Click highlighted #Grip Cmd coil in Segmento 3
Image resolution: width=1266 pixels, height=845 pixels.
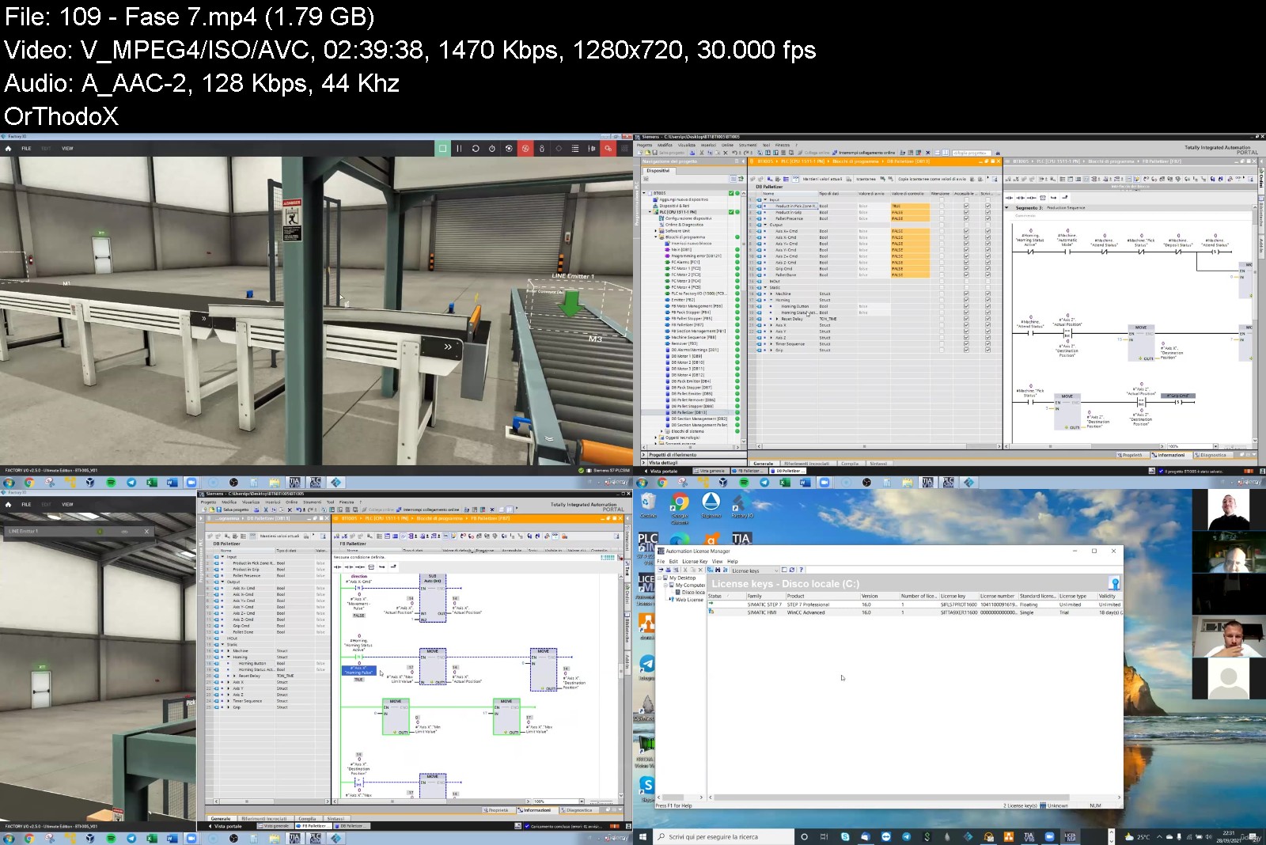click(1178, 396)
